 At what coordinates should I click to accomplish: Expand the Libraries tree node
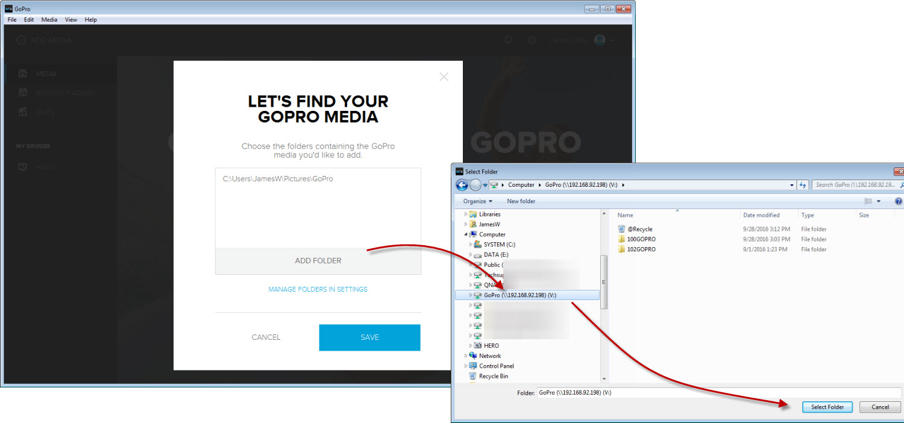(466, 215)
